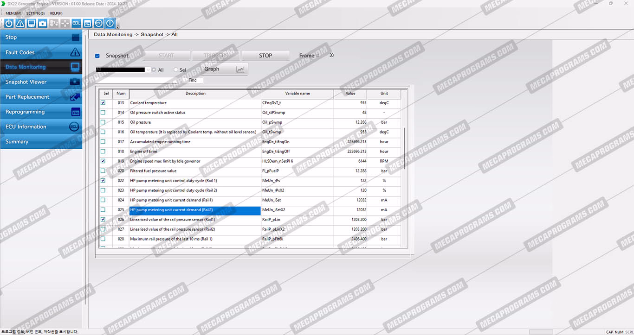
Task: Click the monitor icon in the toolbar
Action: click(31, 23)
